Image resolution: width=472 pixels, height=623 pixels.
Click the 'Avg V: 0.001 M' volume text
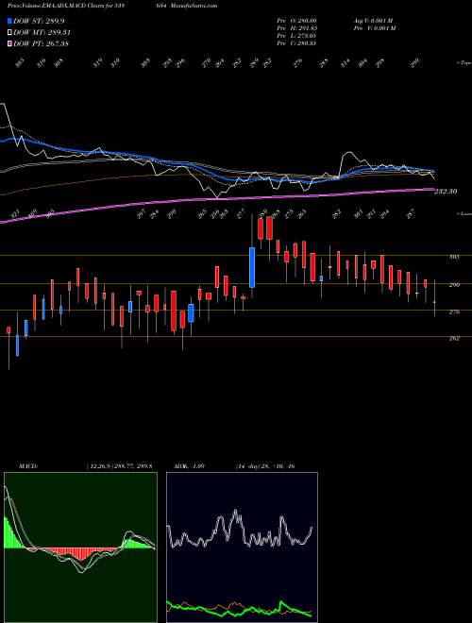[373, 21]
